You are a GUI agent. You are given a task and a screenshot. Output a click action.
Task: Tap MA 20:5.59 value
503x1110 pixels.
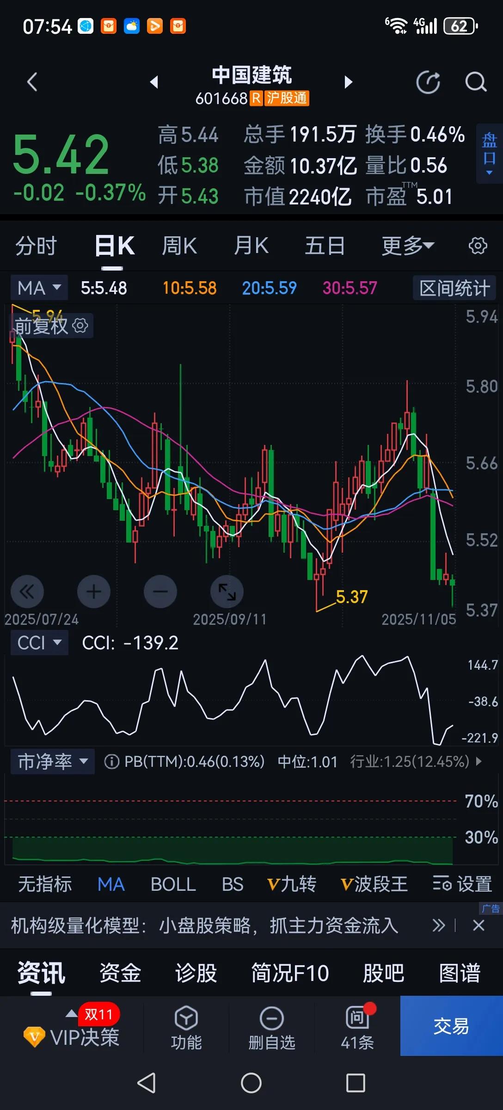270,288
